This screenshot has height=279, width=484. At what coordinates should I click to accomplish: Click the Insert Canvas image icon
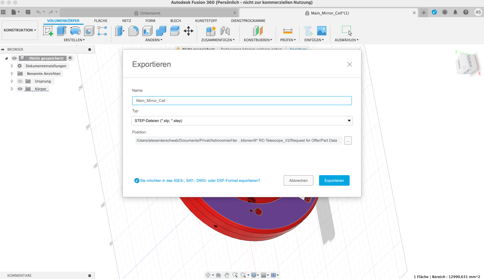click(x=322, y=31)
